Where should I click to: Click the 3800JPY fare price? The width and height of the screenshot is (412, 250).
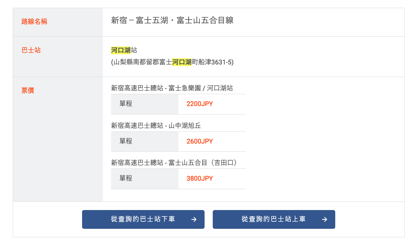(x=200, y=179)
